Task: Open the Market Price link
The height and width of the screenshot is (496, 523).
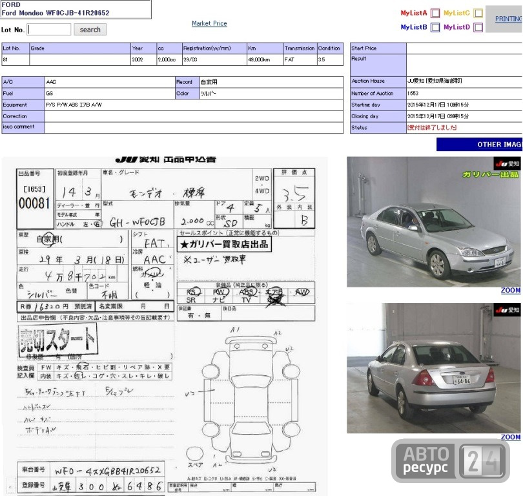Action: (x=209, y=23)
